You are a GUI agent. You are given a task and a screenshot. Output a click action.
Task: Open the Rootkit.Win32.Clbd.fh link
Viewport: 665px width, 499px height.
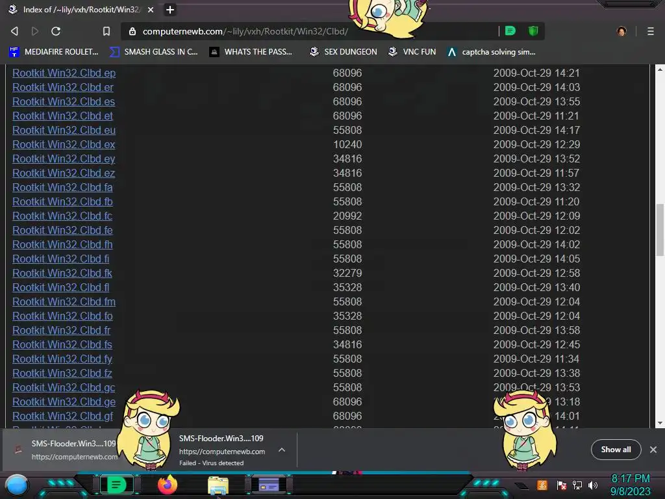(x=62, y=244)
